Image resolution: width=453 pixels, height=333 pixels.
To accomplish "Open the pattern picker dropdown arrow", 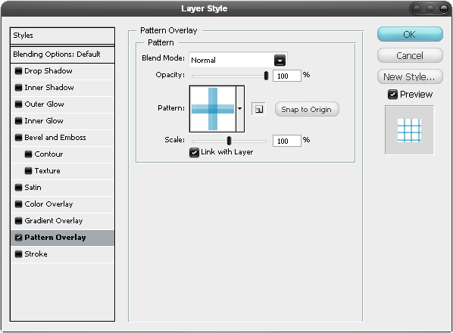I will (x=240, y=109).
